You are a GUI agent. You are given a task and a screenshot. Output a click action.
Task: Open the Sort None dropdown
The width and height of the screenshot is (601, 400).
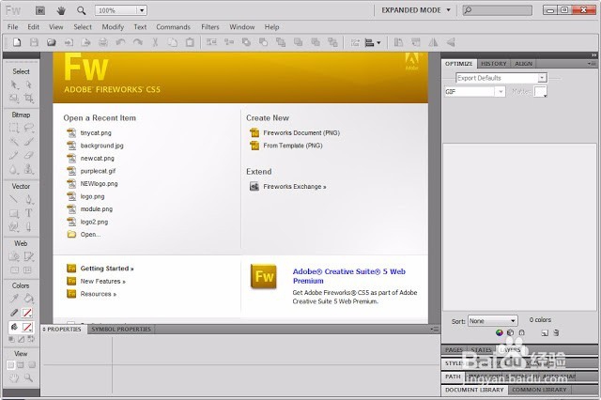pyautogui.click(x=492, y=321)
